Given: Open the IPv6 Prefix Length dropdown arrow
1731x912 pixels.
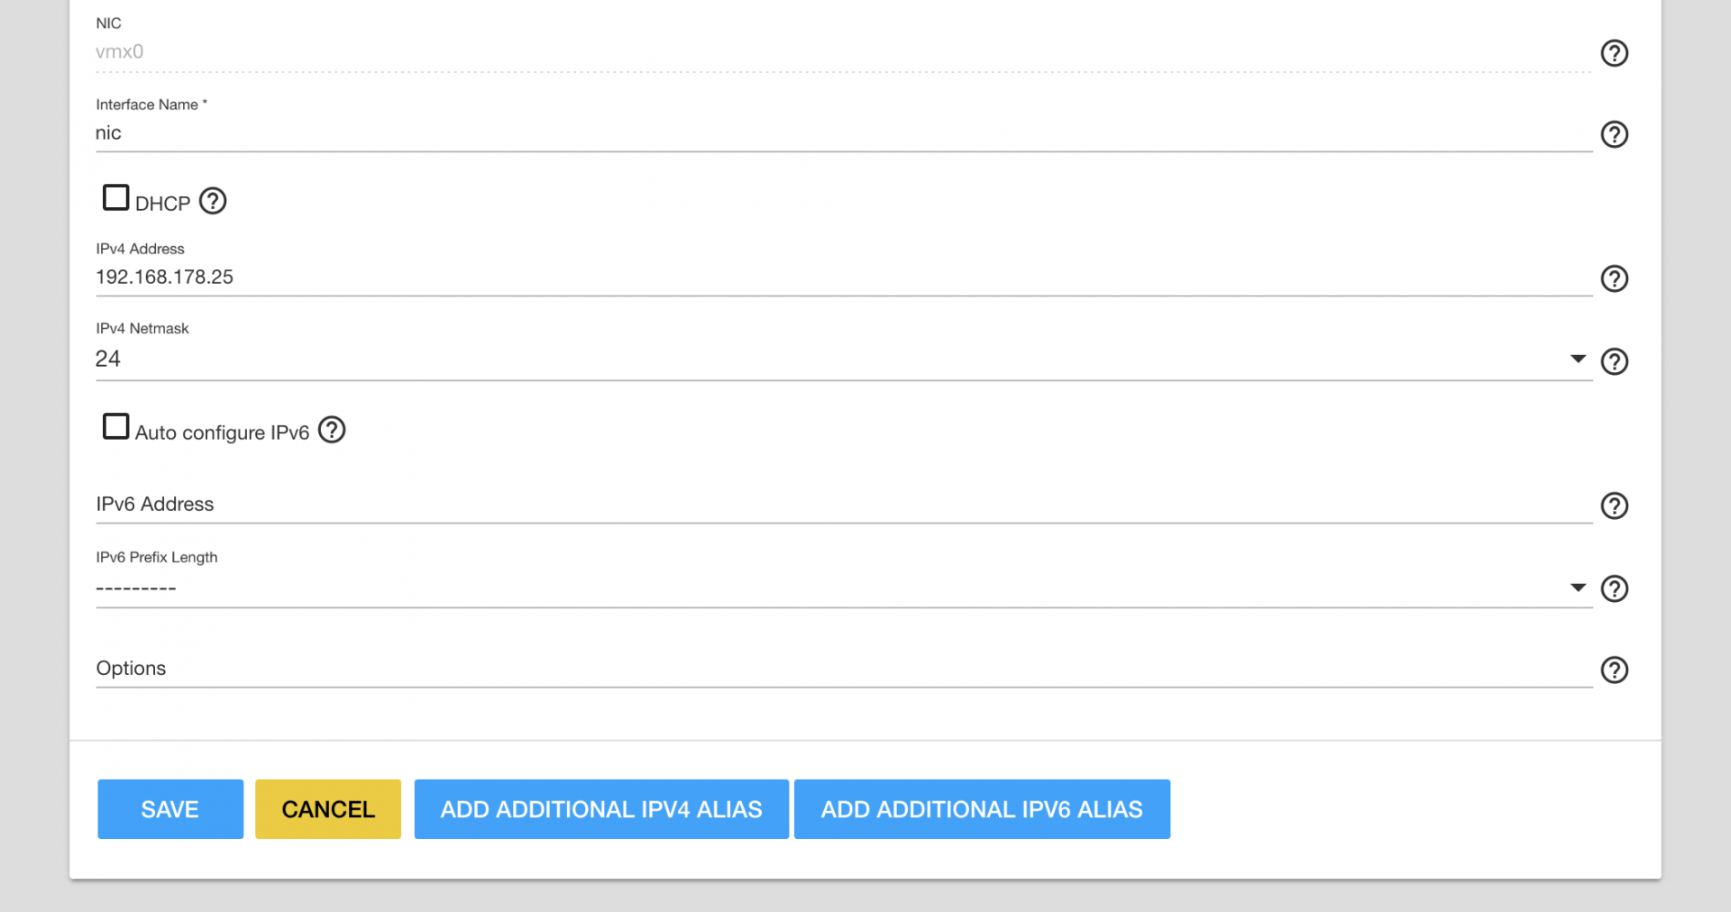Looking at the screenshot, I should click(1578, 588).
